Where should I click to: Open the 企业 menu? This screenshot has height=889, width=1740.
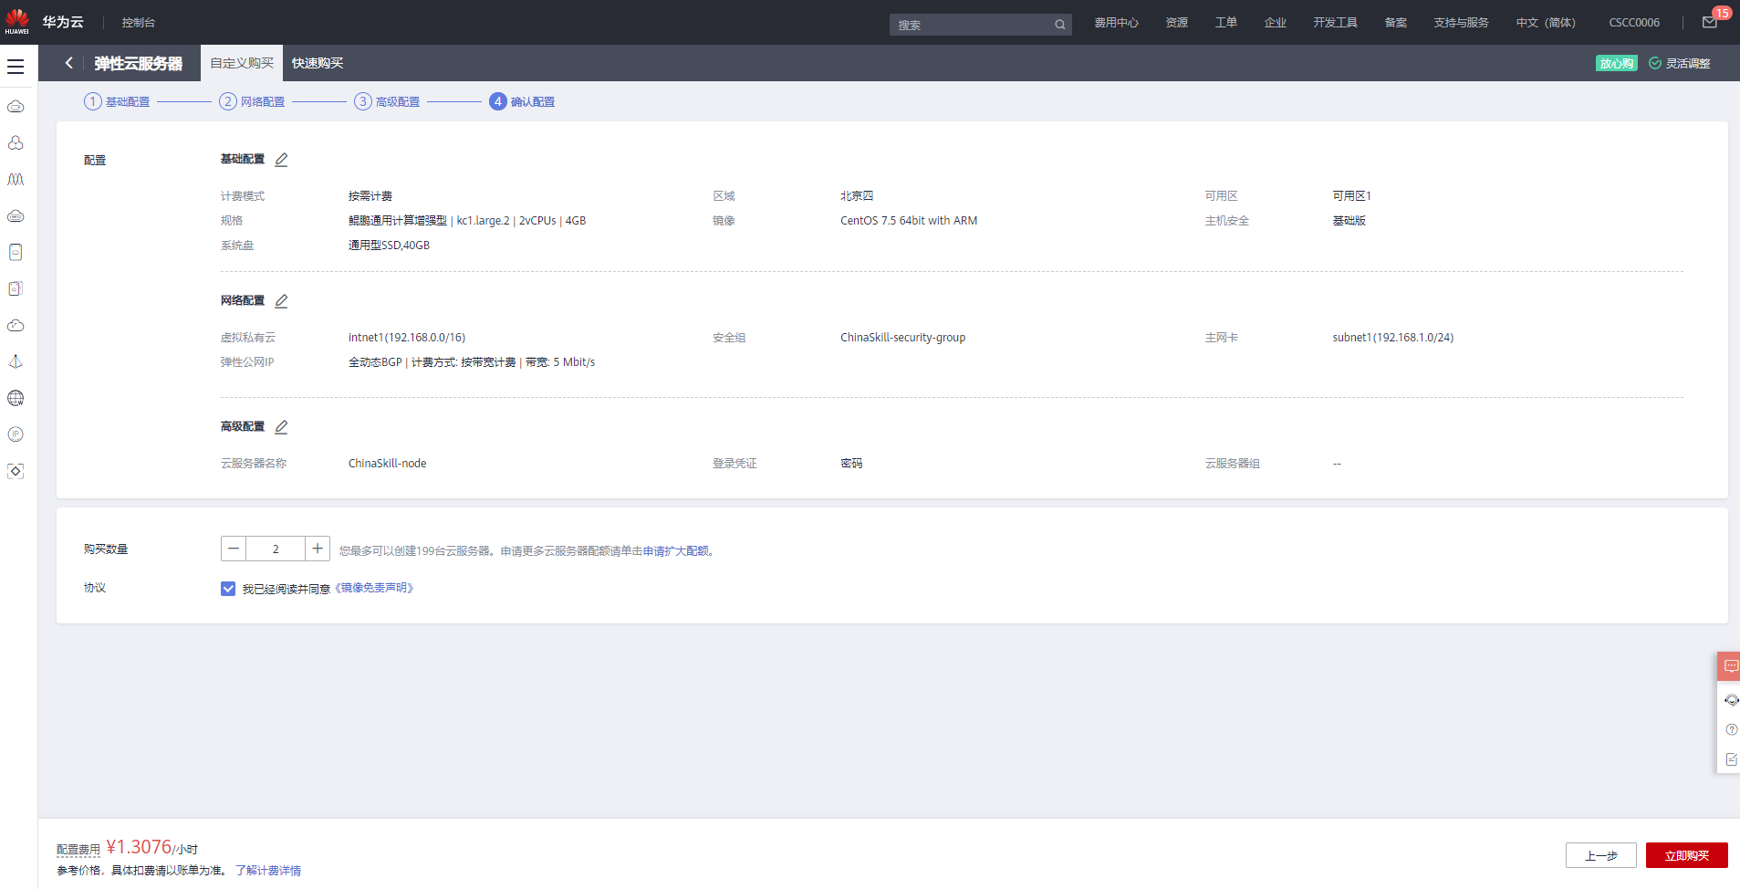point(1276,23)
